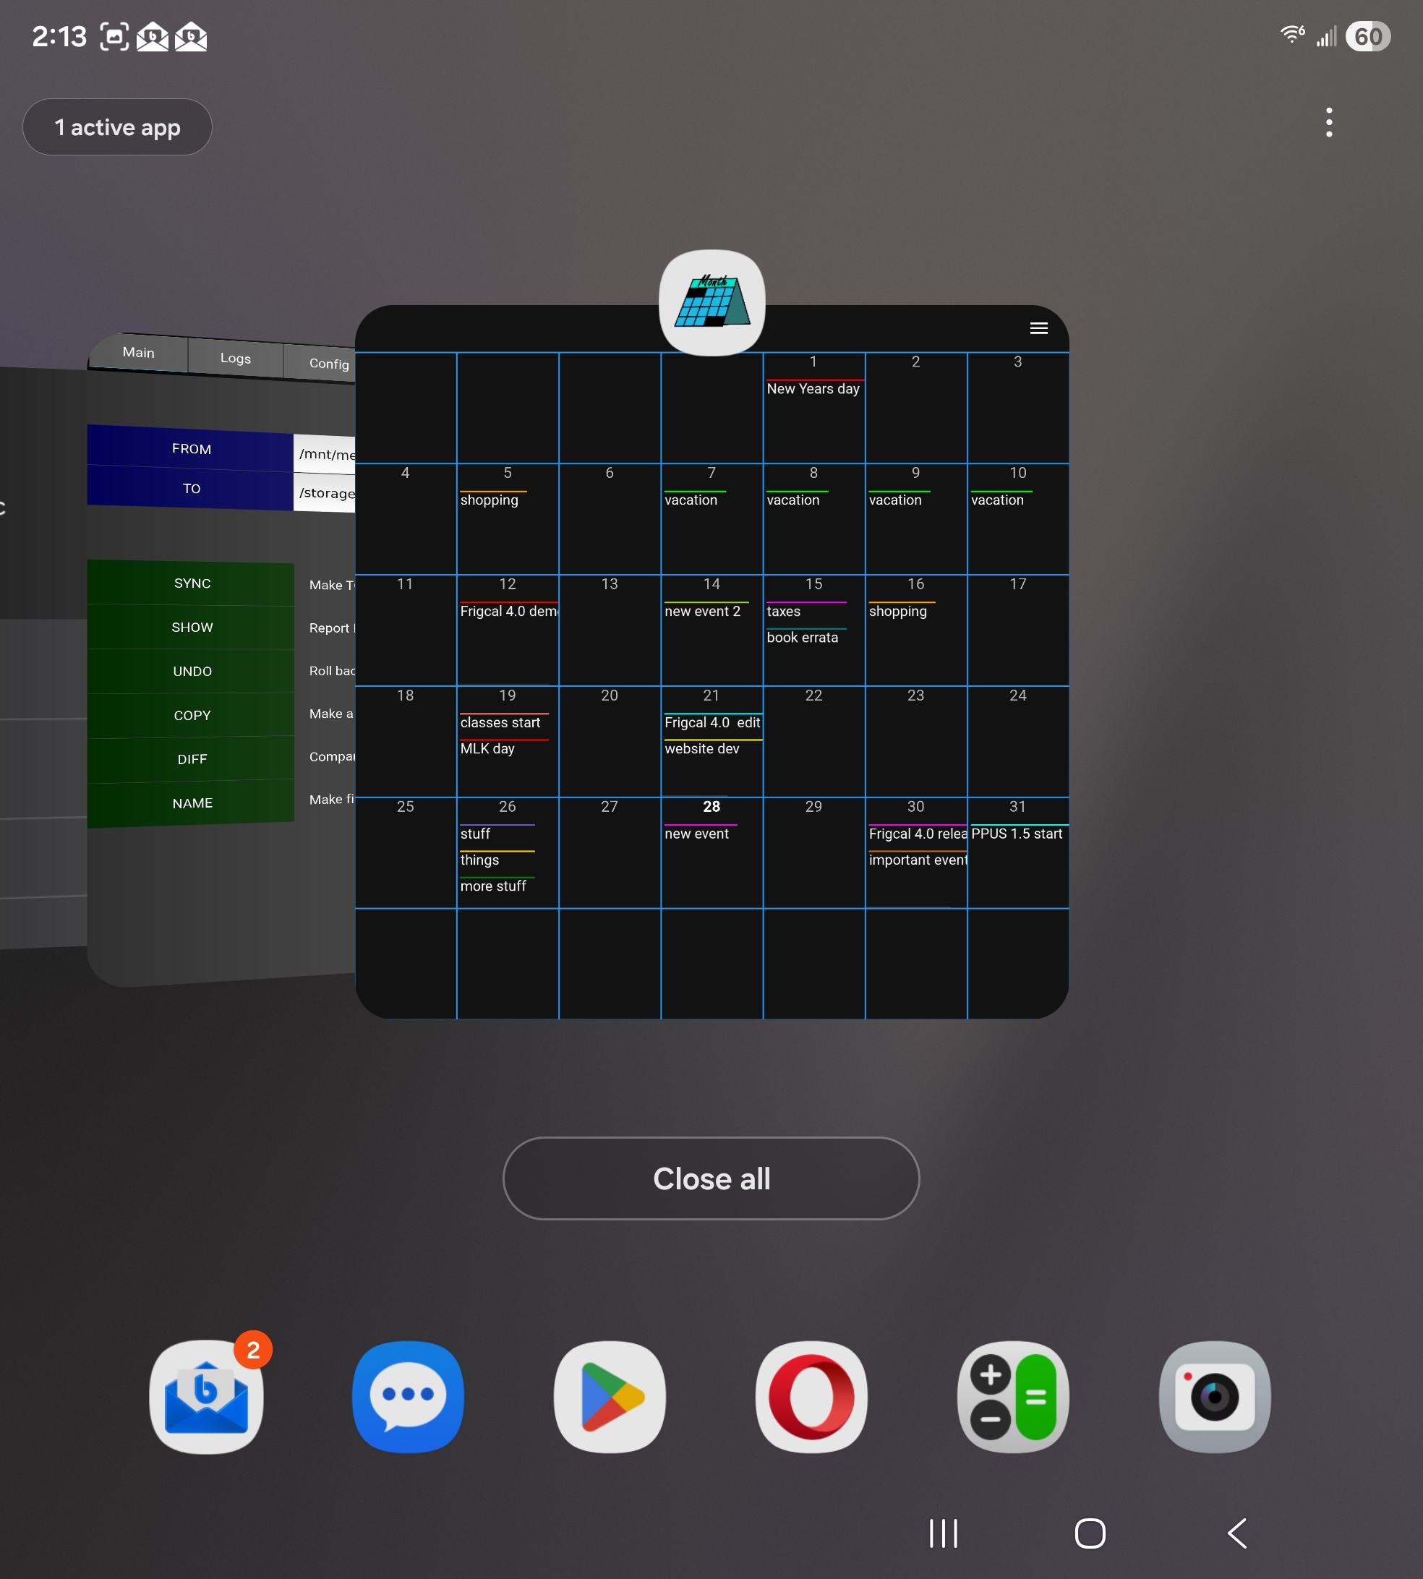Launch the BlueMail app from dock
Viewport: 1423px width, 1579px height.
coord(206,1397)
